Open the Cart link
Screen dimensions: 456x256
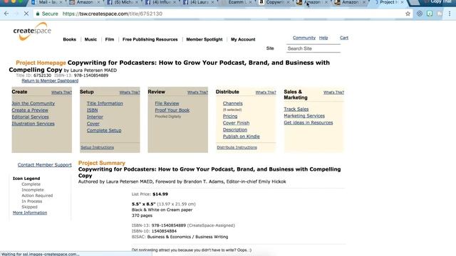click(344, 38)
